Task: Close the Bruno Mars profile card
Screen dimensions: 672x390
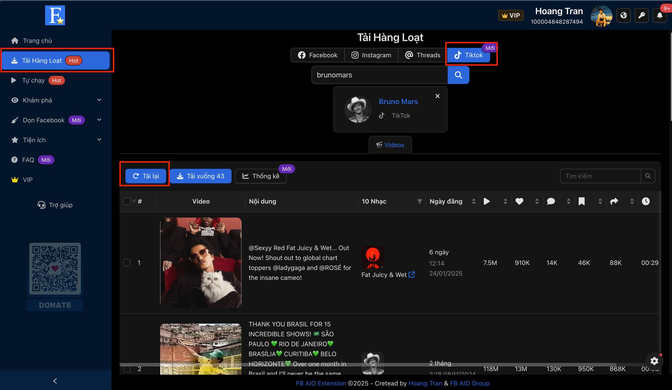Action: 437,96
